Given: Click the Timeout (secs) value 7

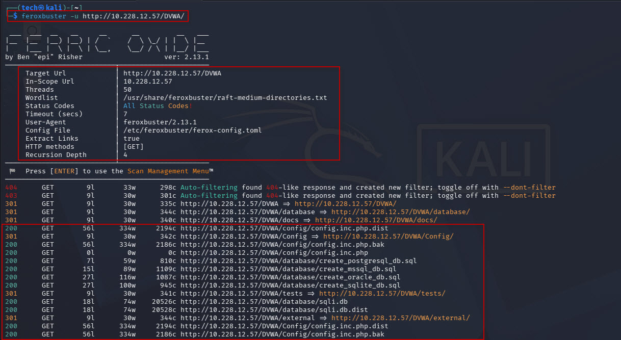Looking at the screenshot, I should pos(125,114).
